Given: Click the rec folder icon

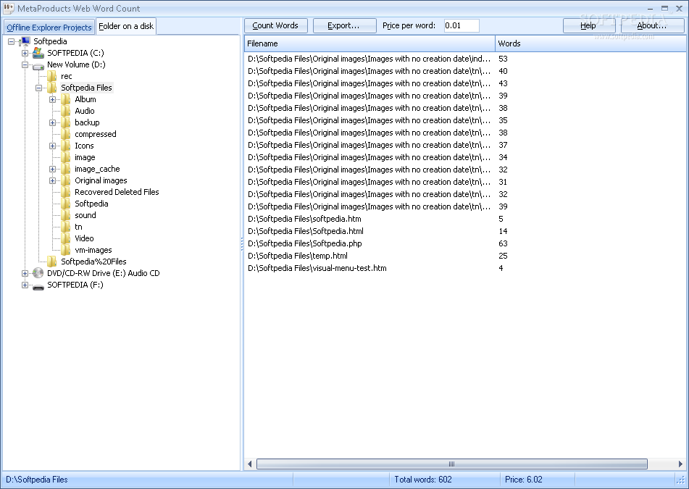Looking at the screenshot, I should (52, 76).
